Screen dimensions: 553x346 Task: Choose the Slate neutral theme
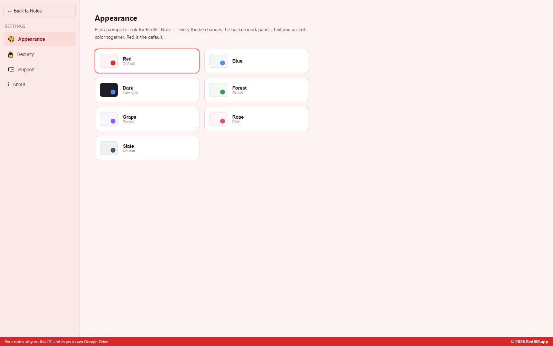click(147, 148)
